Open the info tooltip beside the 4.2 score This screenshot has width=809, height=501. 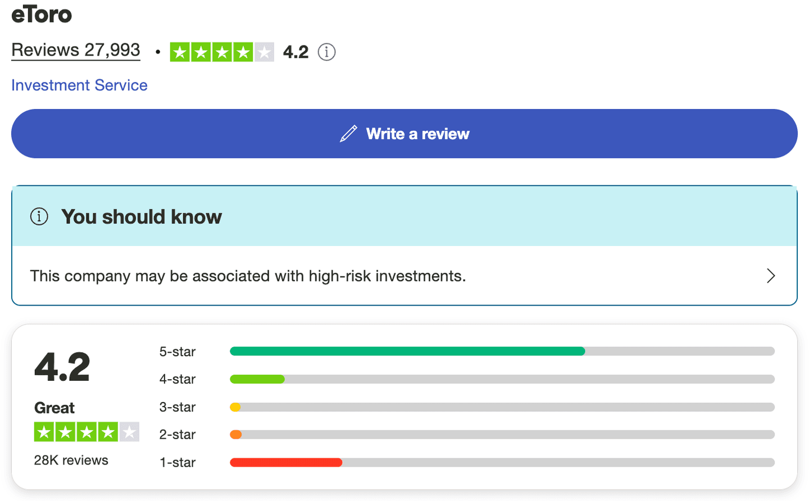326,52
